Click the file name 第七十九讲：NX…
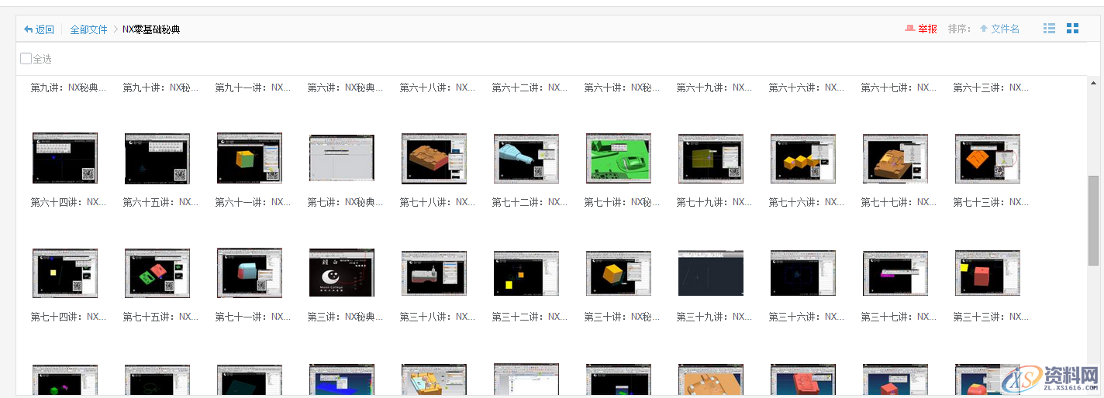 coord(715,202)
